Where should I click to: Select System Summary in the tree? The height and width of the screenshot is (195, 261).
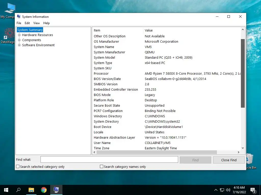click(30, 30)
